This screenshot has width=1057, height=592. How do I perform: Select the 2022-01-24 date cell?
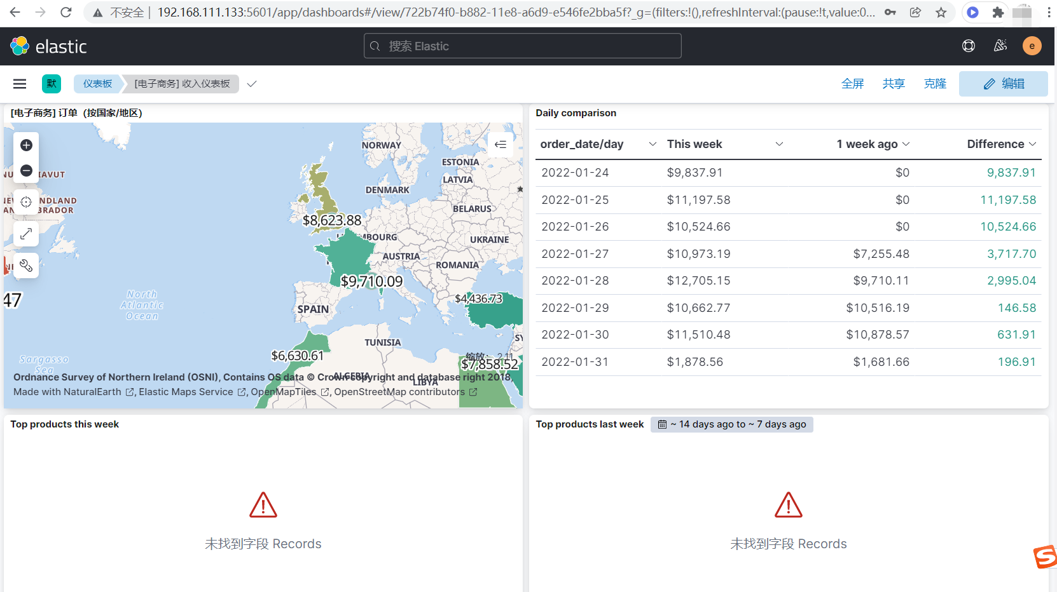(575, 173)
